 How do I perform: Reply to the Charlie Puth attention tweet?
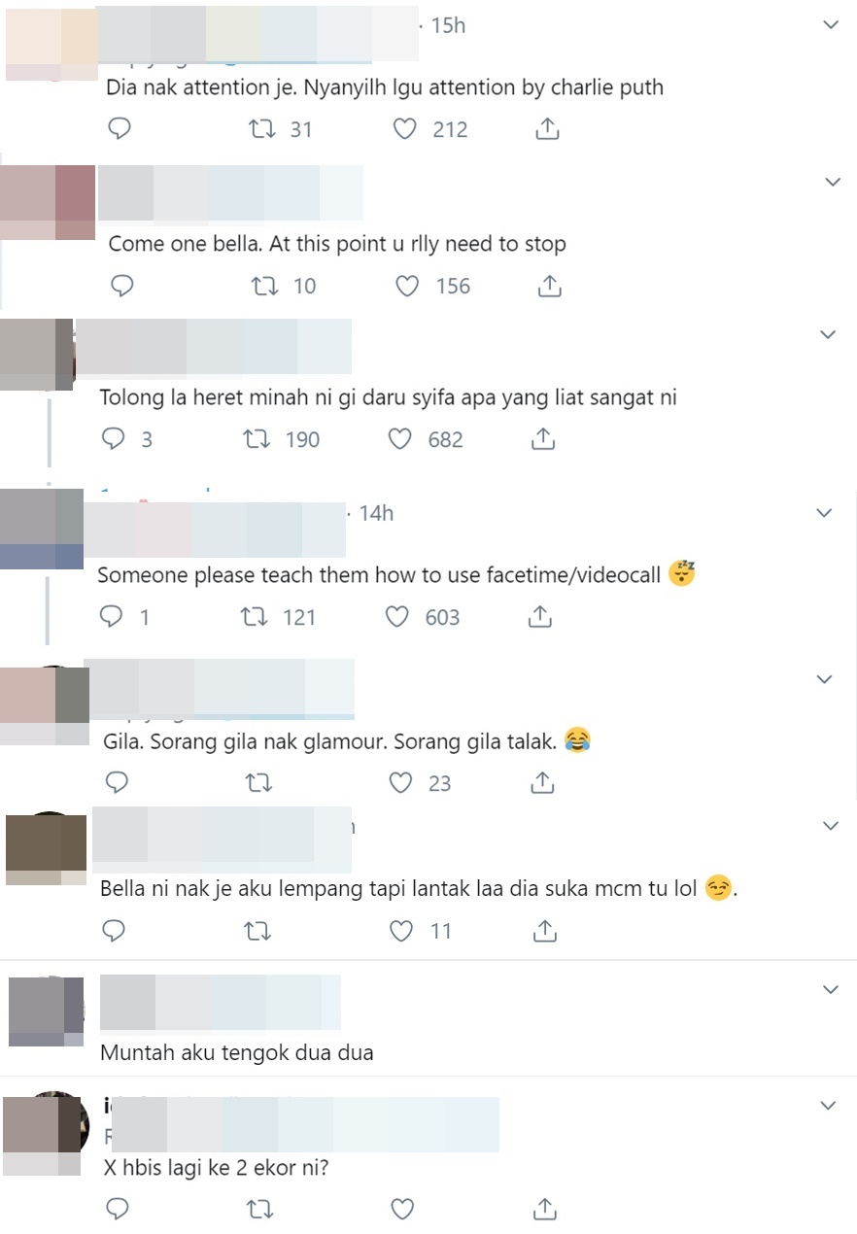(119, 129)
